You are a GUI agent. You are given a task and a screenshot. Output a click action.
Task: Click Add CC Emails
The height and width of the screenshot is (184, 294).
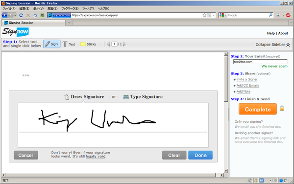click(247, 85)
